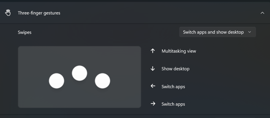This screenshot has height=118, width=270.
Task: Click the left finger dot on touchpad preview
Action: [56, 81]
